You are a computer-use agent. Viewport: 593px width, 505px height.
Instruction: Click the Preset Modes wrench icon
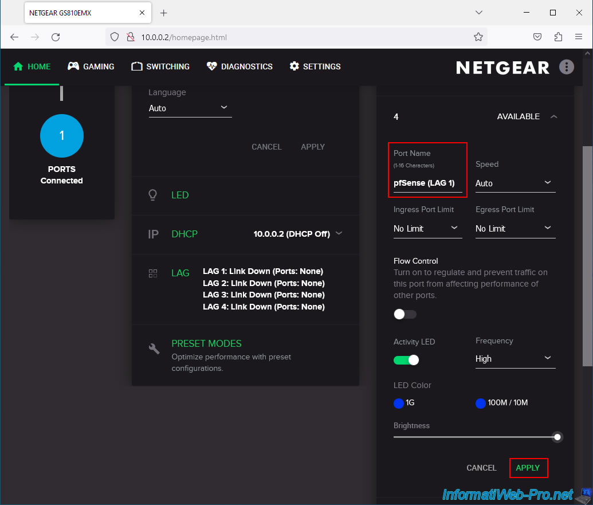[x=154, y=349]
